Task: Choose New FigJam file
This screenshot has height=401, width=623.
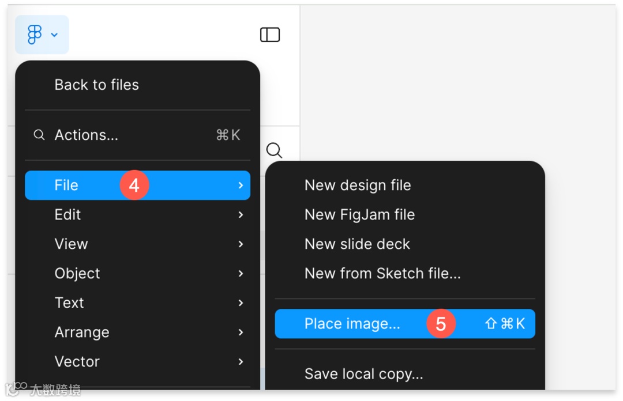Action: (405, 215)
